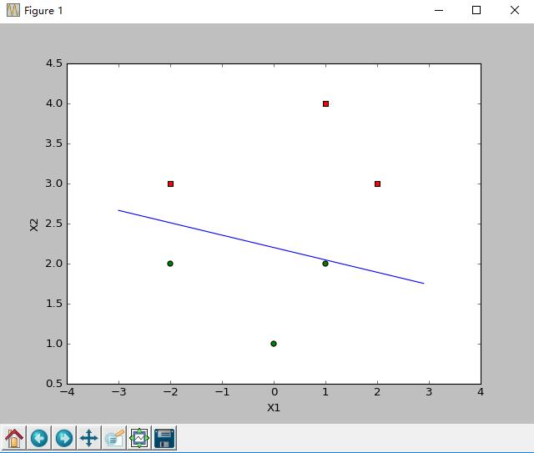
Task: Reset the plot with the Home icon
Action: tap(14, 438)
